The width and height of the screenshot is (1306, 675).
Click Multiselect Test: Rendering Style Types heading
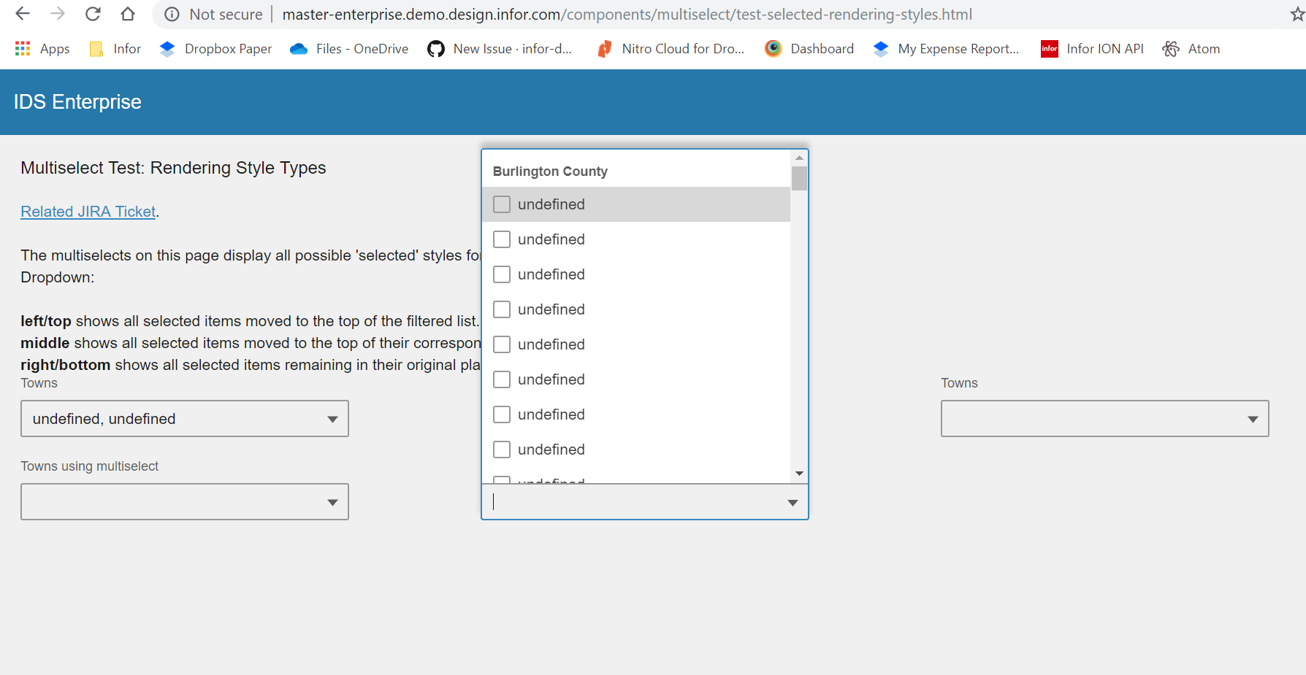point(173,168)
